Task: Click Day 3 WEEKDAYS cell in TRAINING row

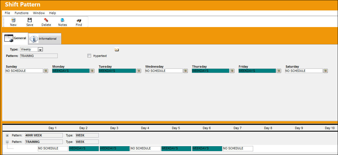Action: pos(115,149)
